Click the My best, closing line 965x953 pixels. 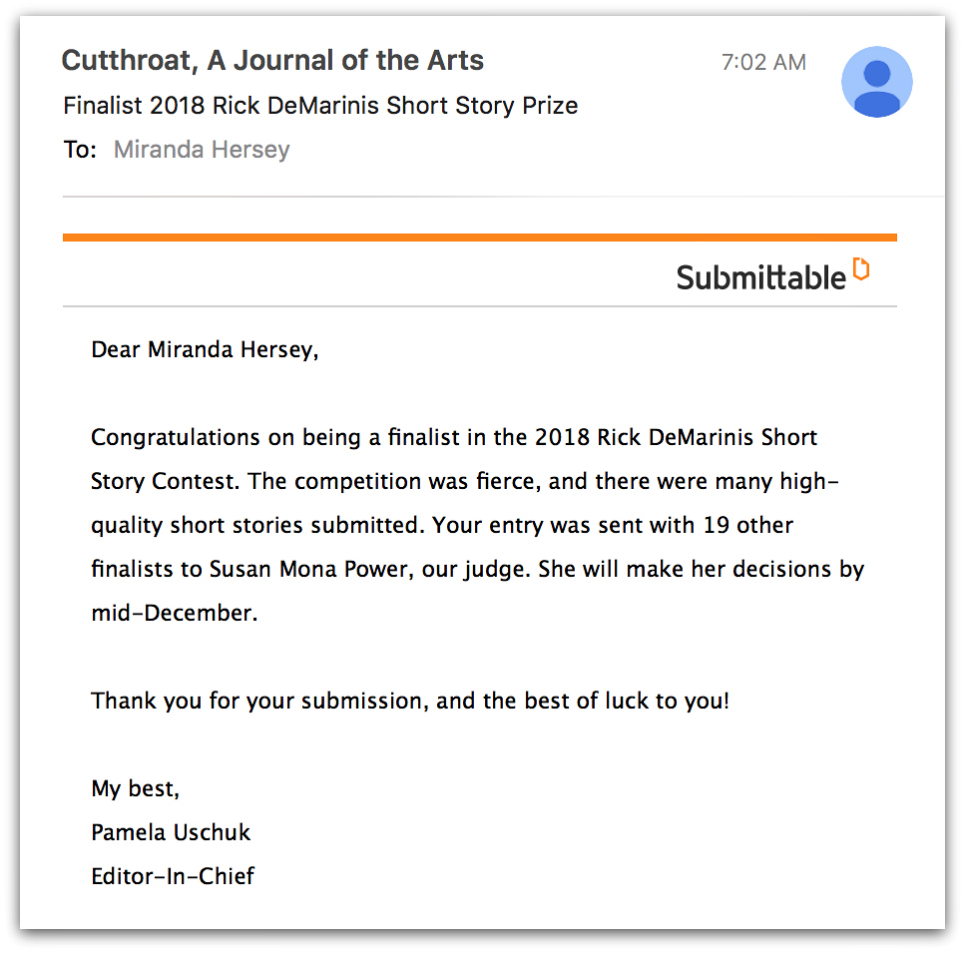135,788
